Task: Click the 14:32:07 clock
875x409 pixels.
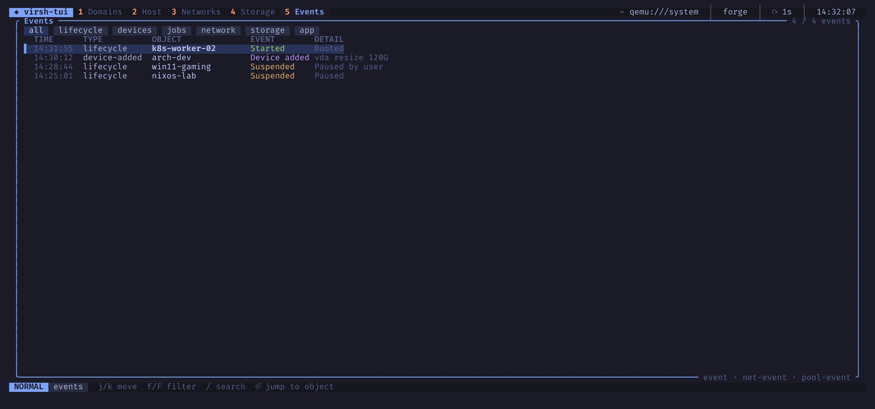Action: (836, 12)
